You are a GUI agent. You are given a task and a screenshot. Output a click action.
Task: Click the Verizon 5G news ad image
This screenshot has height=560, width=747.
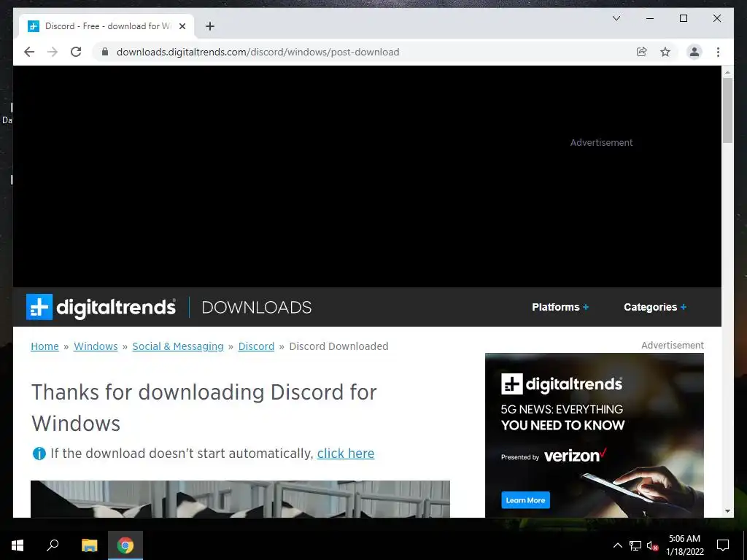coord(594,435)
